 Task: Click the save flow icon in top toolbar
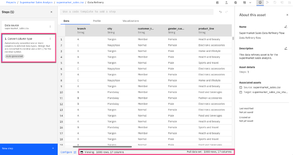click(218, 3)
